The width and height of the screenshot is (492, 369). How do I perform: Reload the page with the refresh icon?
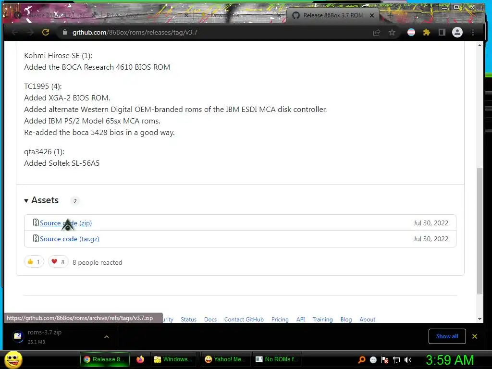click(46, 32)
